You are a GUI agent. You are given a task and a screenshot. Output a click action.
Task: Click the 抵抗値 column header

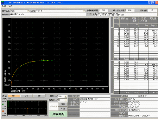pos(124,20)
